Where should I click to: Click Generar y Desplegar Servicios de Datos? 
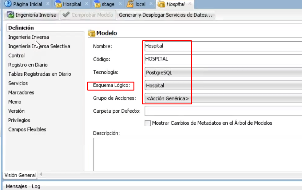click(165, 15)
